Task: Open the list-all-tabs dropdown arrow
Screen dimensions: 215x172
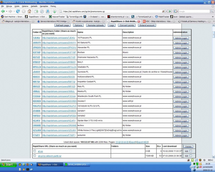Action: click(x=214, y=21)
